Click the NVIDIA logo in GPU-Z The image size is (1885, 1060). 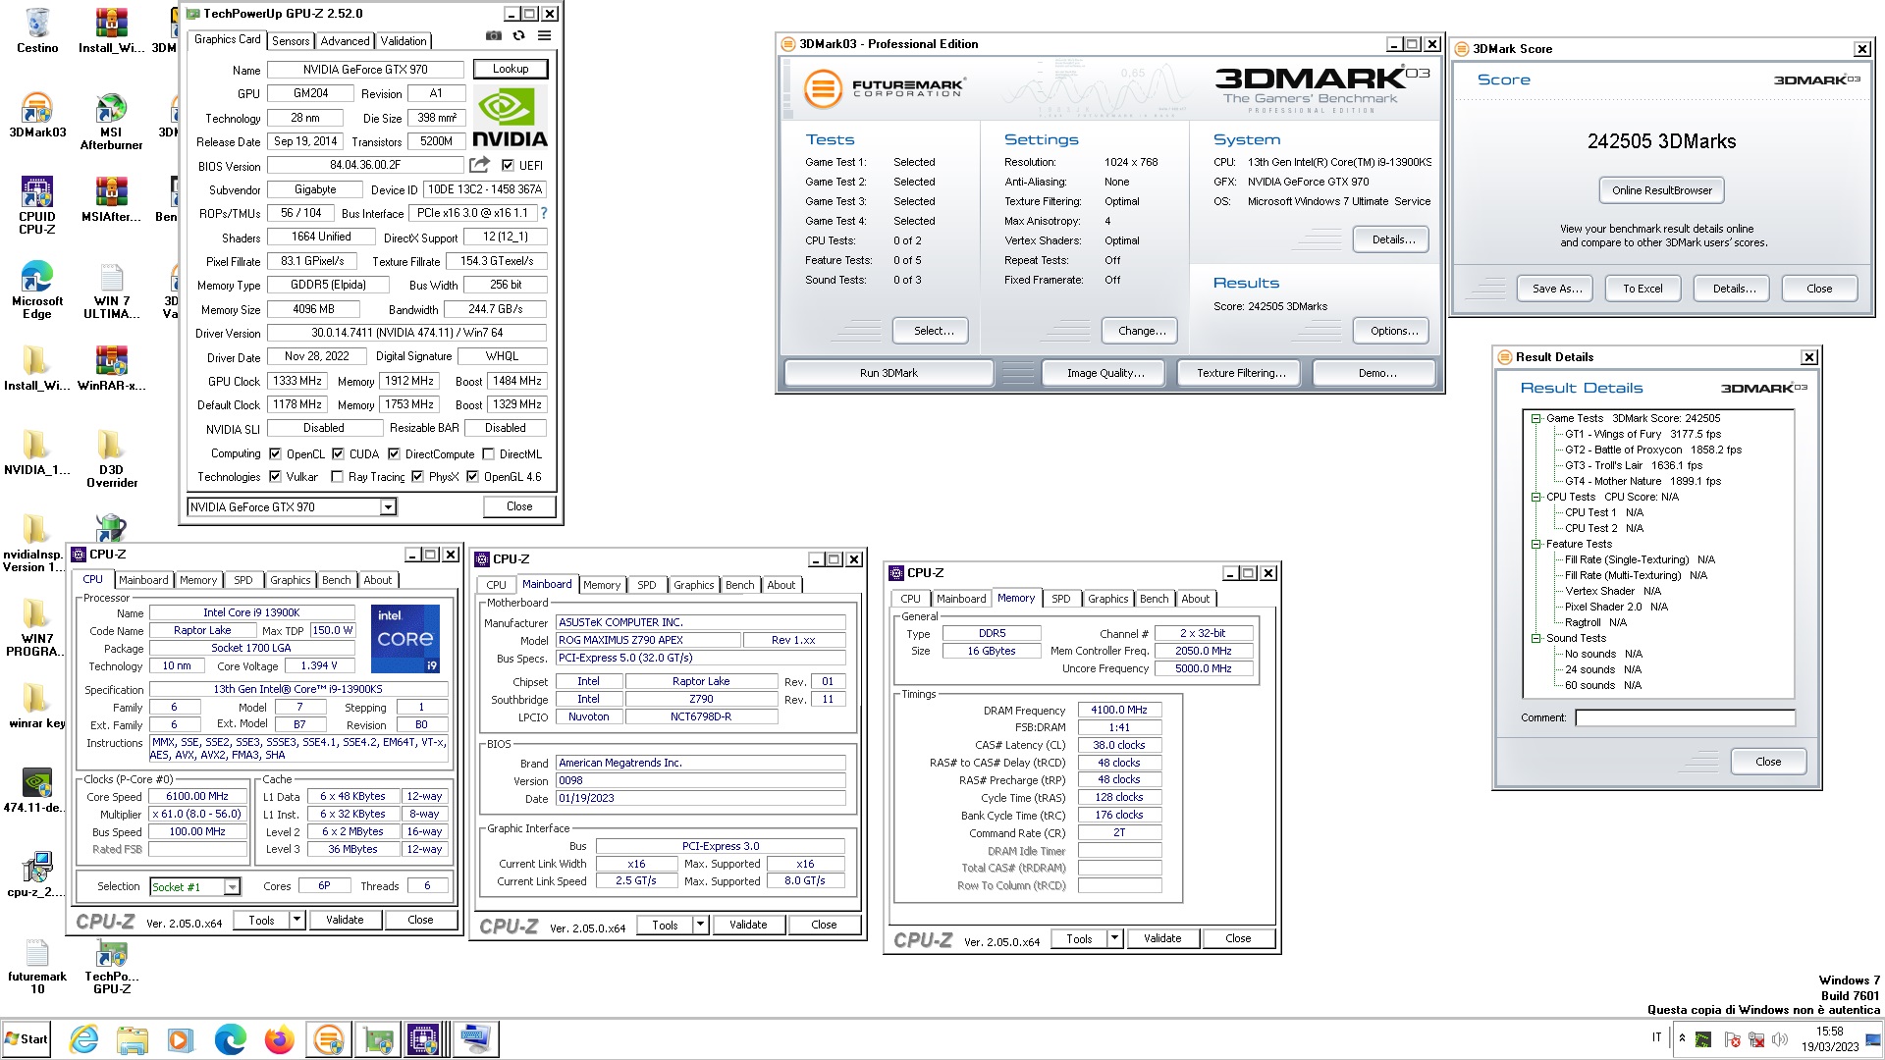(x=510, y=118)
